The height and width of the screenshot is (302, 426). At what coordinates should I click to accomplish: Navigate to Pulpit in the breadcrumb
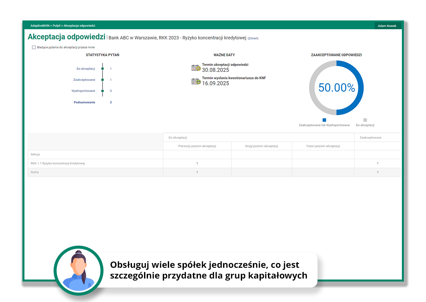pos(57,26)
